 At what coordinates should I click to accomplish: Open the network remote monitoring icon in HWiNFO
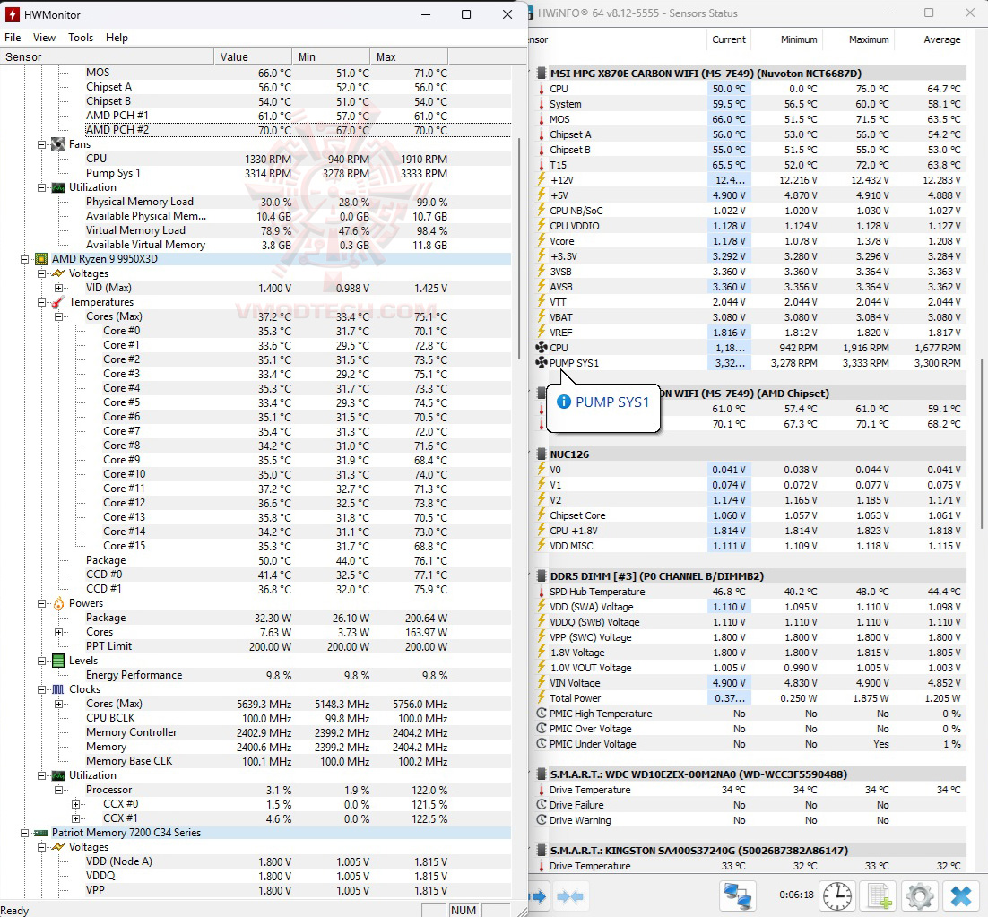[x=737, y=895]
